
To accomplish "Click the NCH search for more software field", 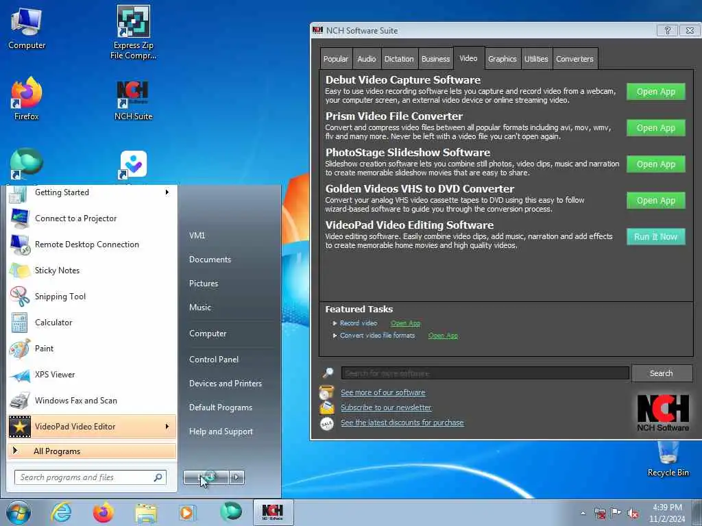I will tap(485, 373).
